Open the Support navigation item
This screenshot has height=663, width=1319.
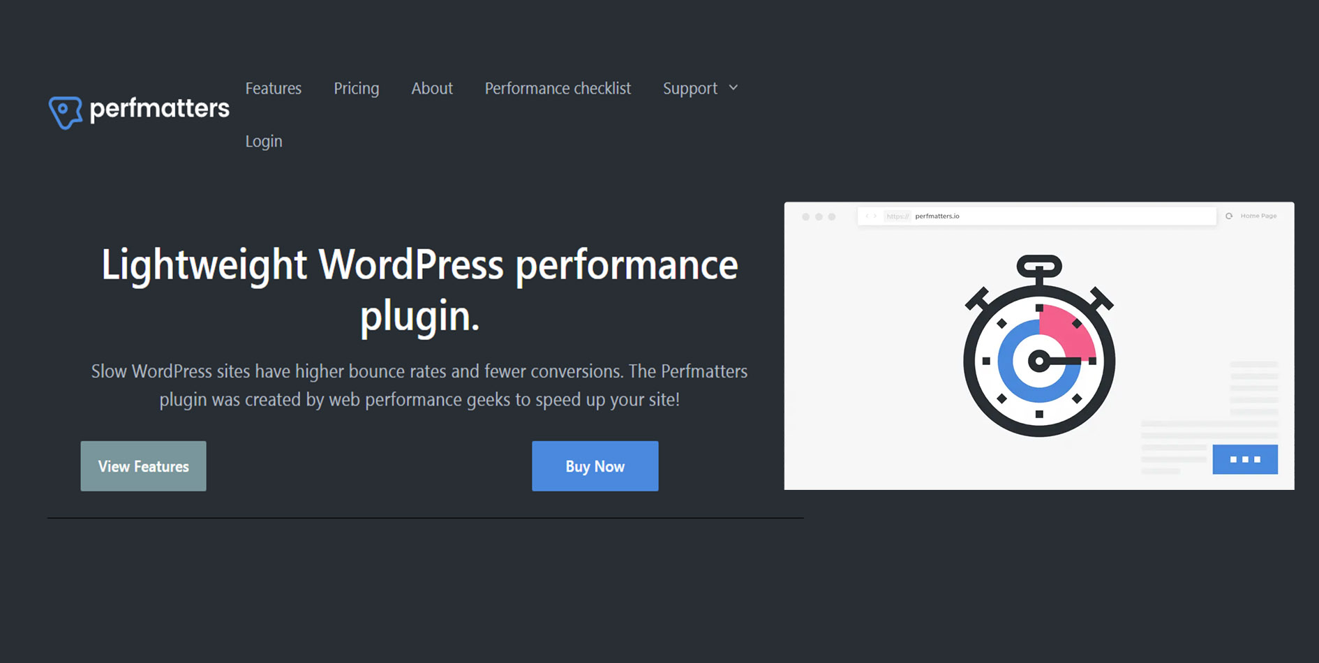[x=690, y=89]
